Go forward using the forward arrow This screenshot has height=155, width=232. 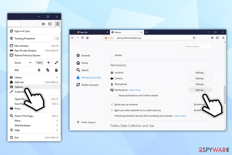click(x=78, y=38)
